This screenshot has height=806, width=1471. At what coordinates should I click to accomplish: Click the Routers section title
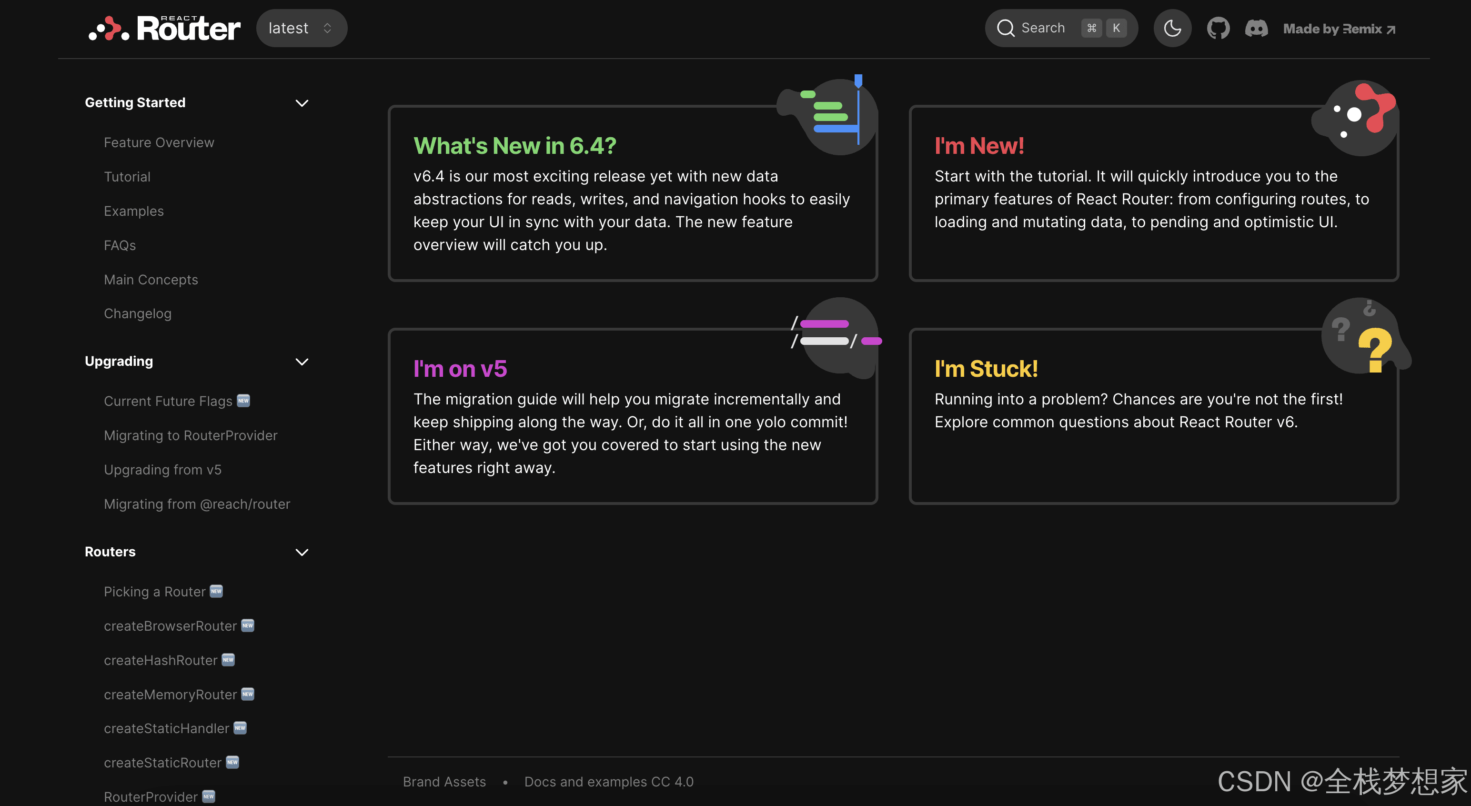(x=110, y=551)
